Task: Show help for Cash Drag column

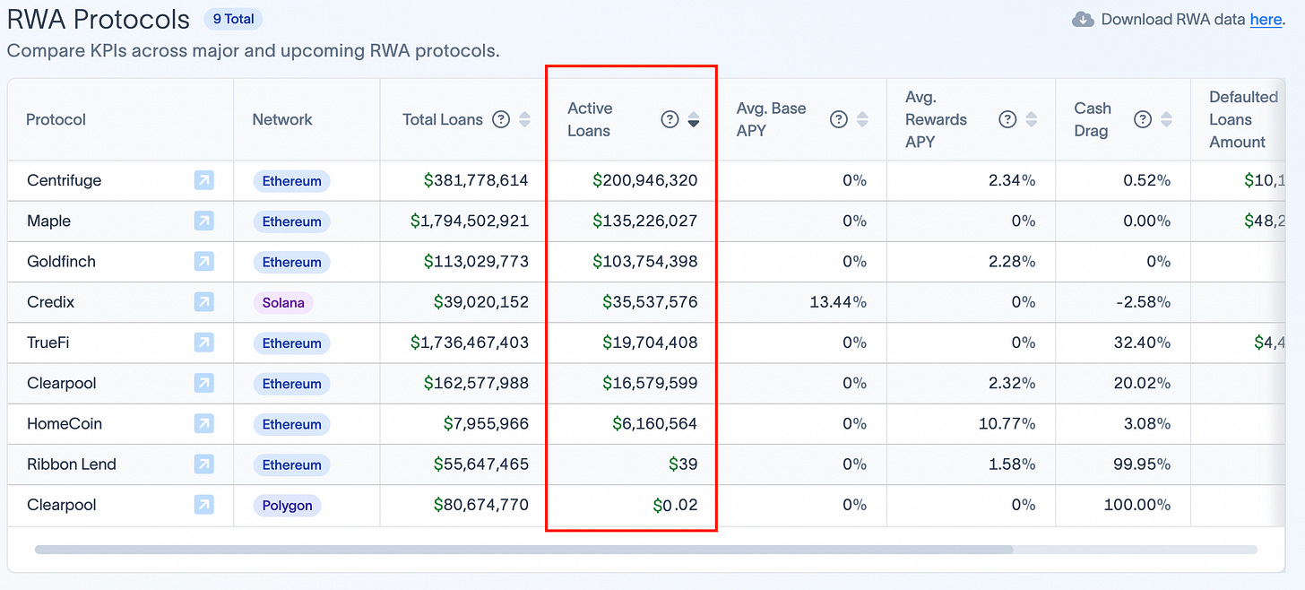Action: click(1143, 119)
